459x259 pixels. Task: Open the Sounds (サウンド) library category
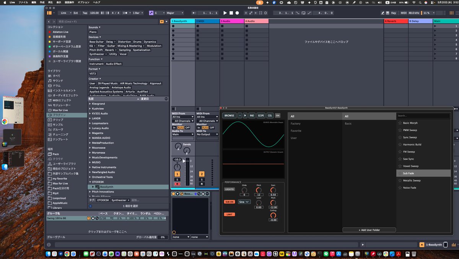(x=58, y=80)
